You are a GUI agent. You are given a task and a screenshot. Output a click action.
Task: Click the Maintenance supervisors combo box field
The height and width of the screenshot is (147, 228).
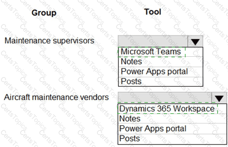[x=153, y=41]
